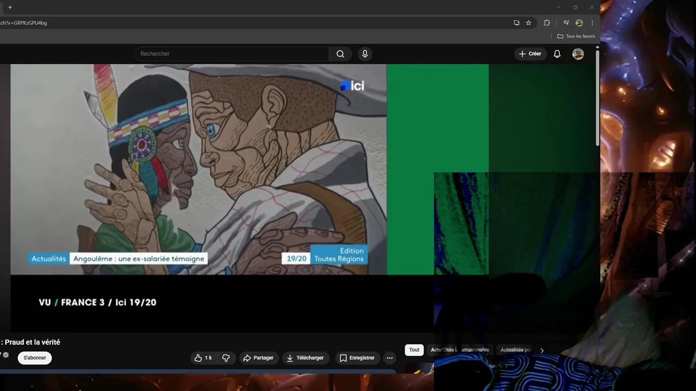Viewport: 696px width, 391px height.
Task: Open a new browser tab
Action: (x=10, y=7)
